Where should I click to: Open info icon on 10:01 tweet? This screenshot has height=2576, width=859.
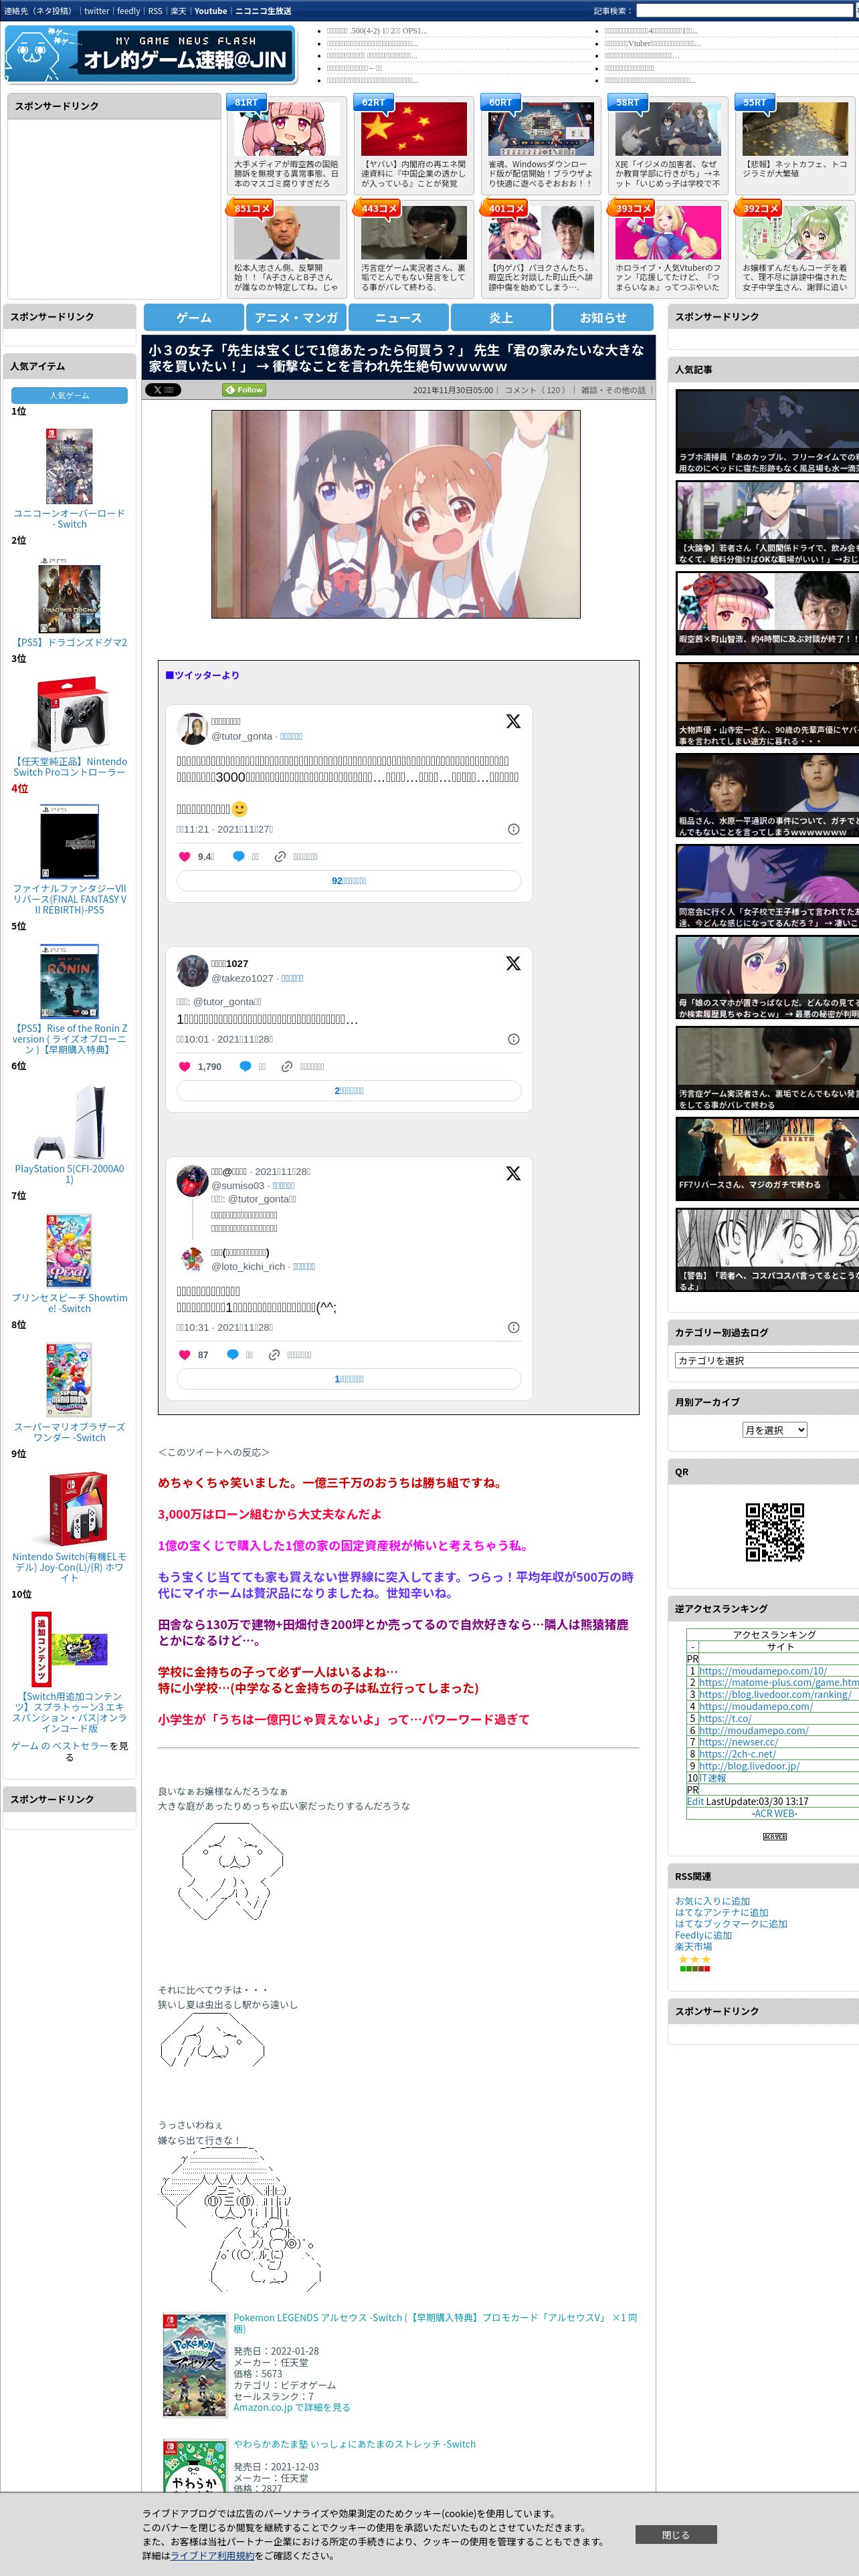[513, 1039]
